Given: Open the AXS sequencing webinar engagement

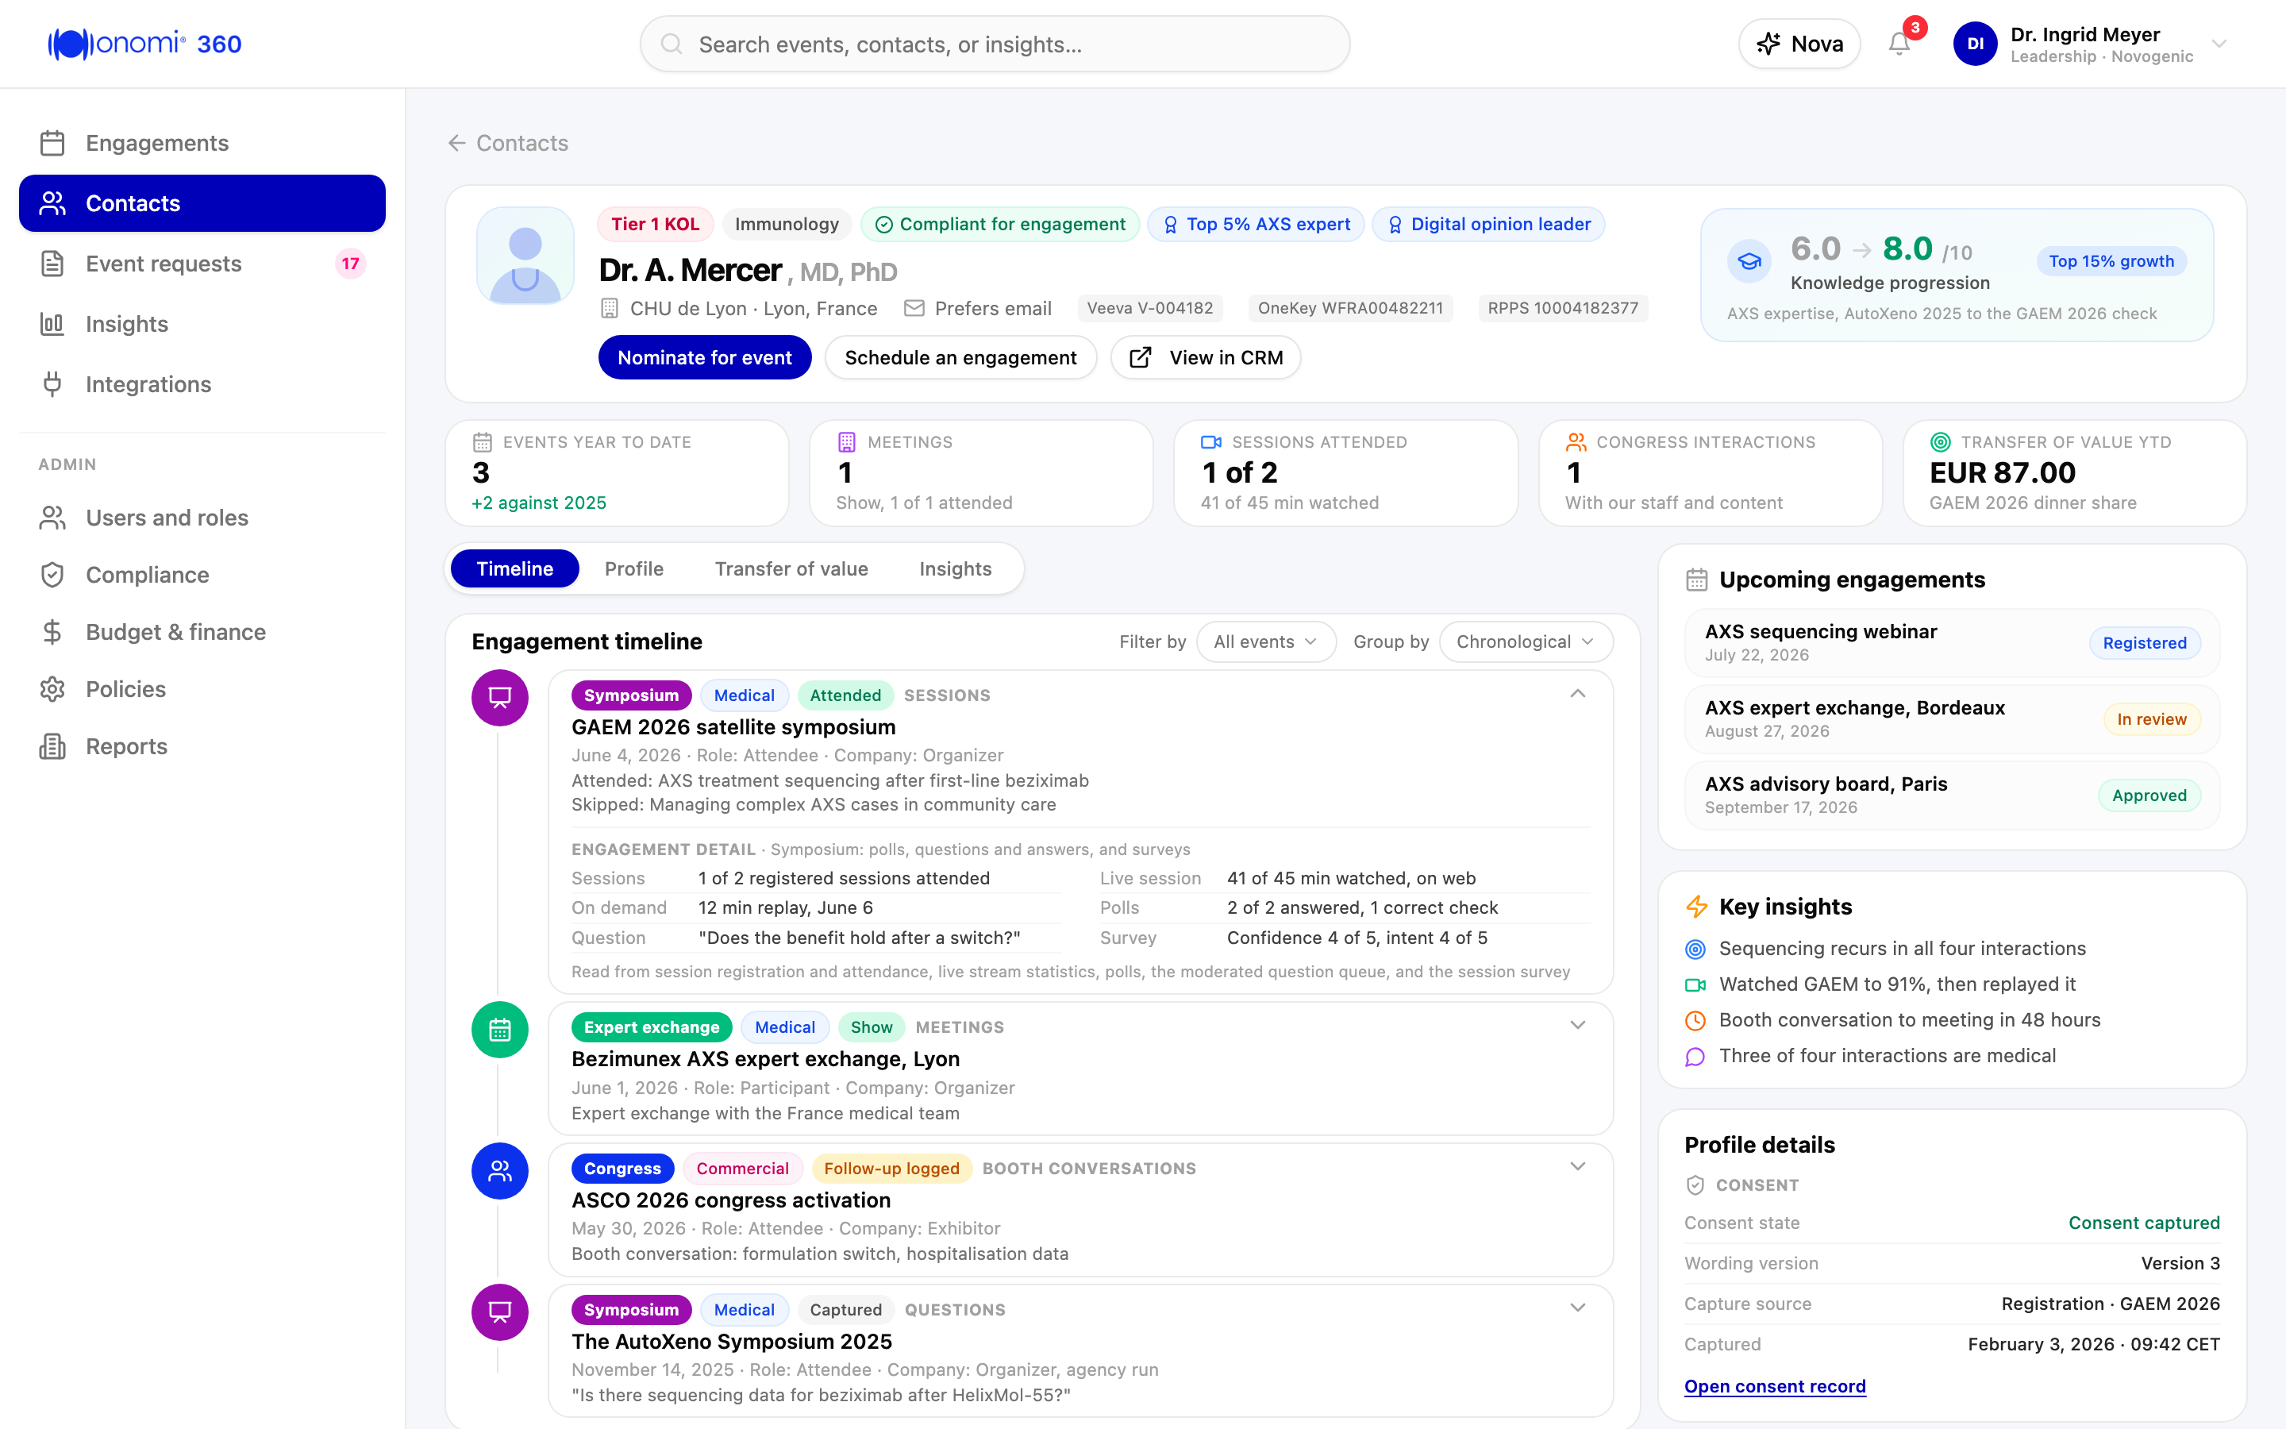Looking at the screenshot, I should (1952, 643).
